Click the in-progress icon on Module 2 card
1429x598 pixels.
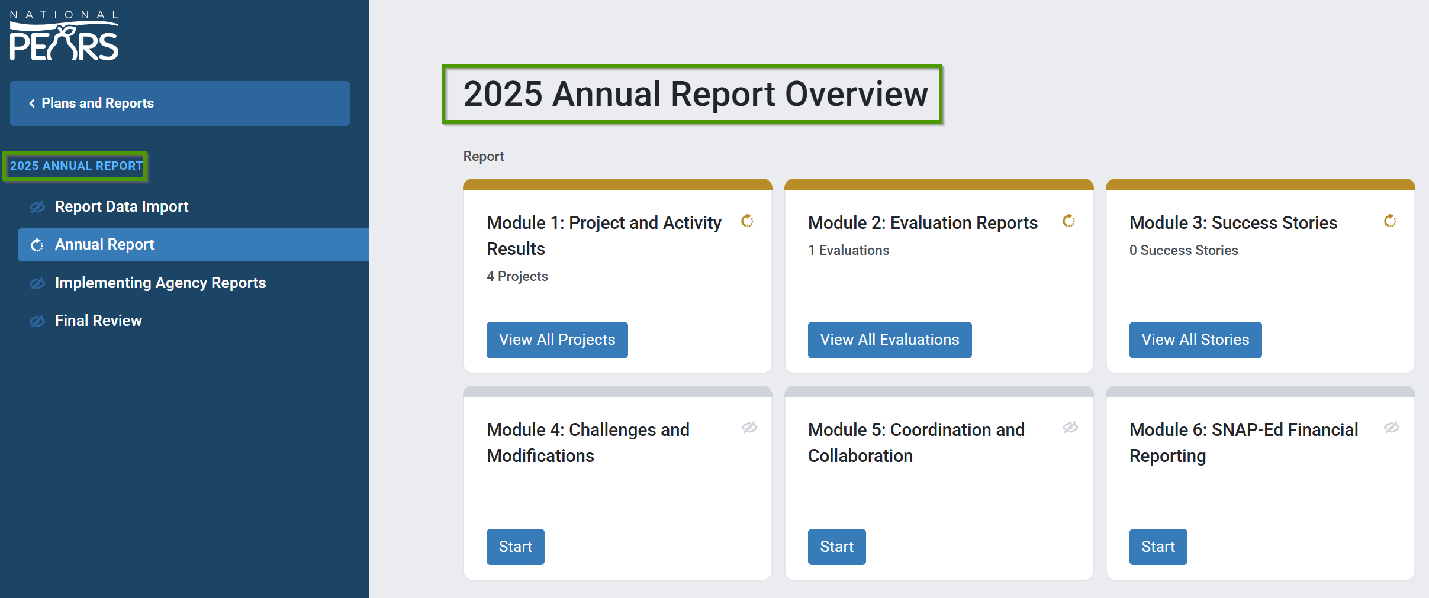pyautogui.click(x=1068, y=221)
